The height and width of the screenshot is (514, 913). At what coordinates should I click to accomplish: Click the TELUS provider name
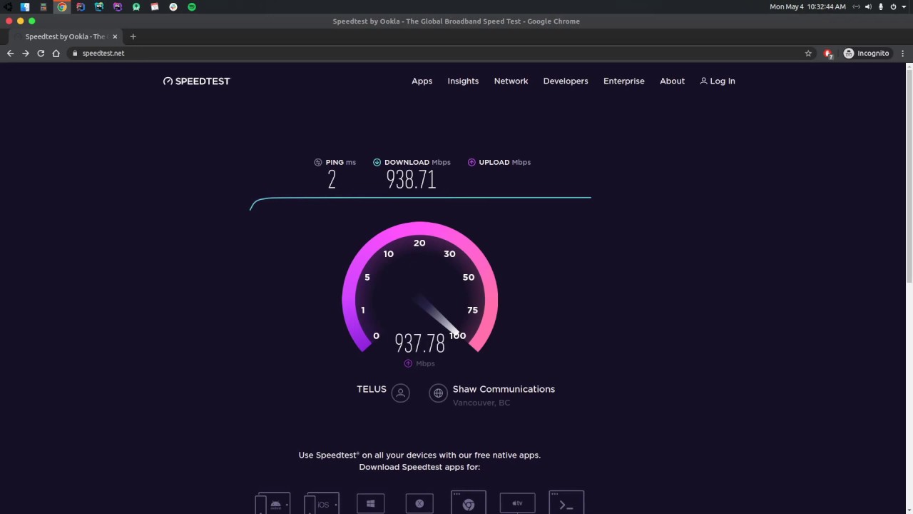(372, 389)
